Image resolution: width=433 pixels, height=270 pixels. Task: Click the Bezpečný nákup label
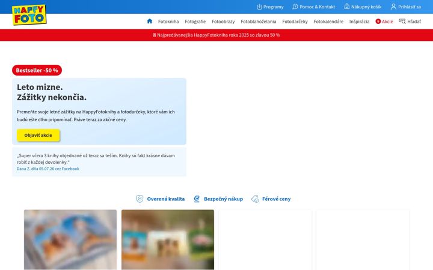pyautogui.click(x=223, y=199)
